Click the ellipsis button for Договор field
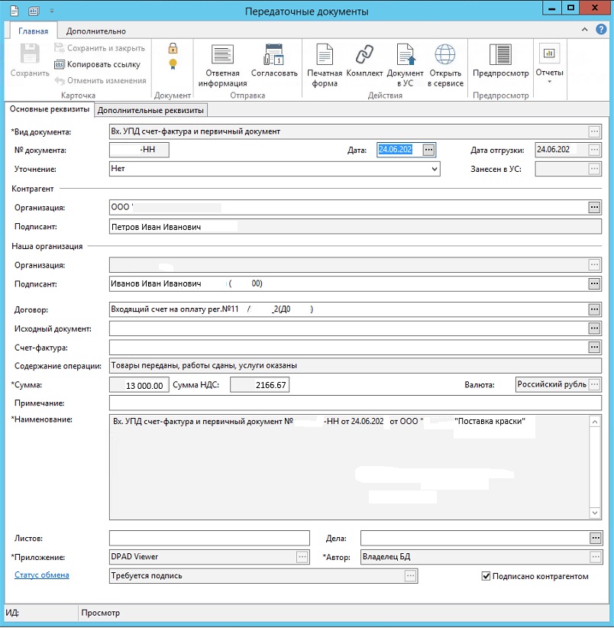 pyautogui.click(x=594, y=309)
